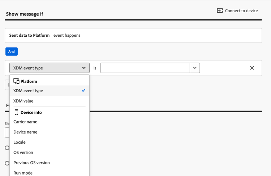
Task: Select the Run mode option
Action: pyautogui.click(x=50, y=173)
